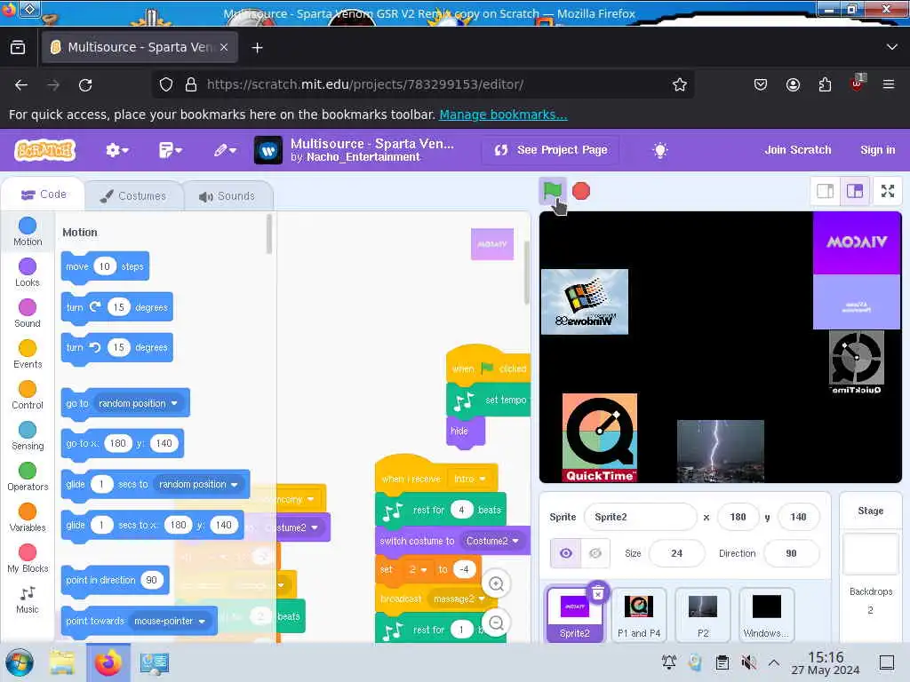Viewport: 910px width, 682px height.
Task: Open the Windows Start button
Action: point(20,662)
